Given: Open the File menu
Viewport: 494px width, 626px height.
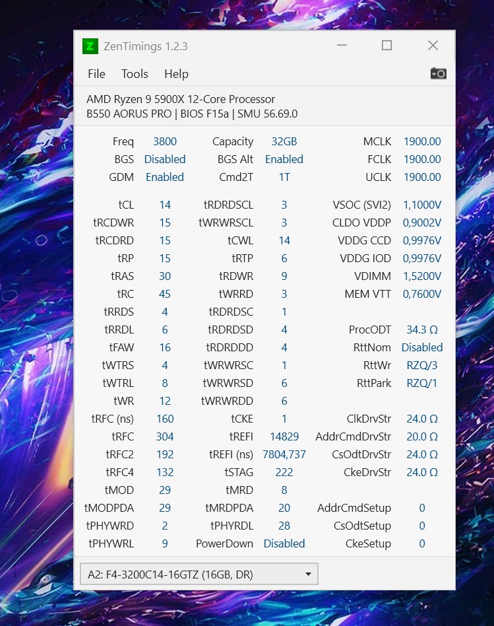Looking at the screenshot, I should pyautogui.click(x=96, y=74).
